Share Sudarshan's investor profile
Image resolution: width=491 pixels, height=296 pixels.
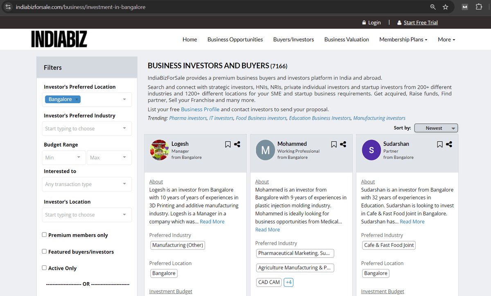click(449, 144)
